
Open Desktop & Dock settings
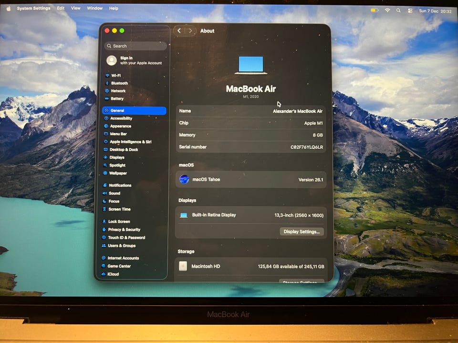[x=121, y=150]
